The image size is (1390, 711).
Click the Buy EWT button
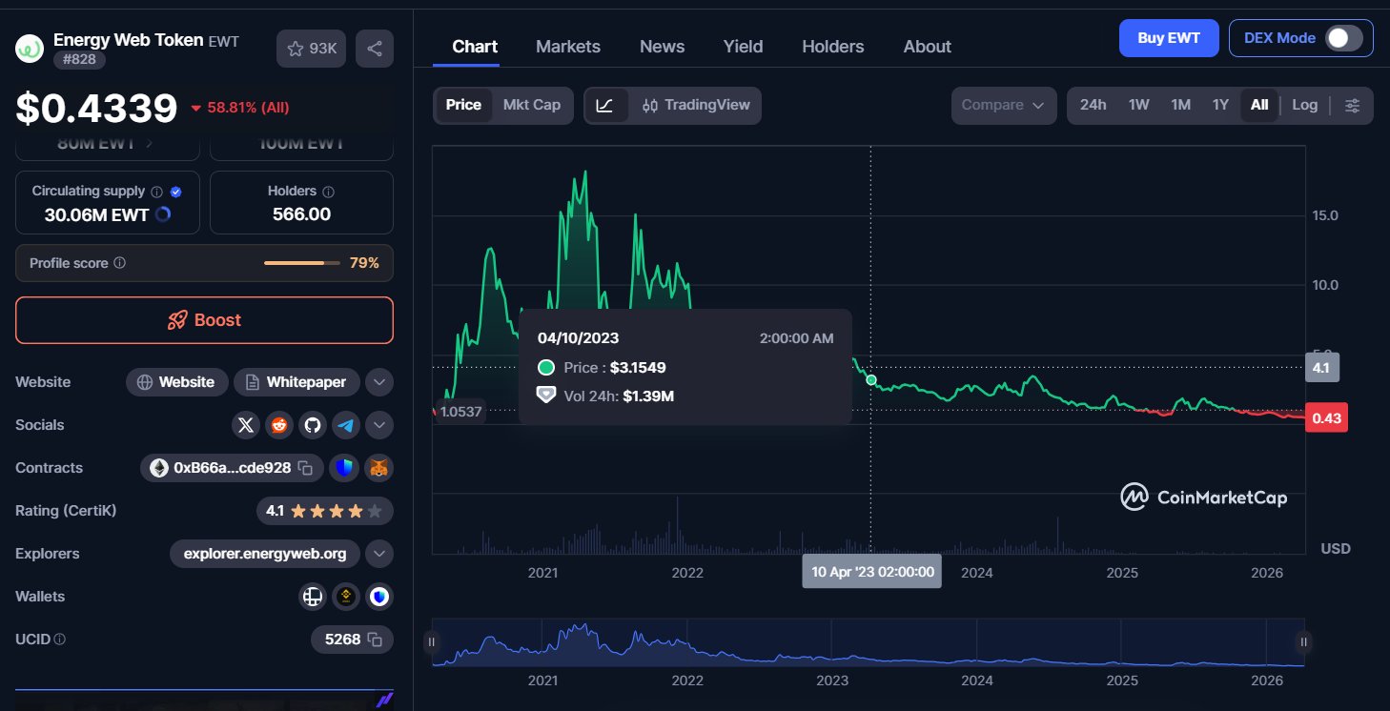click(x=1168, y=38)
